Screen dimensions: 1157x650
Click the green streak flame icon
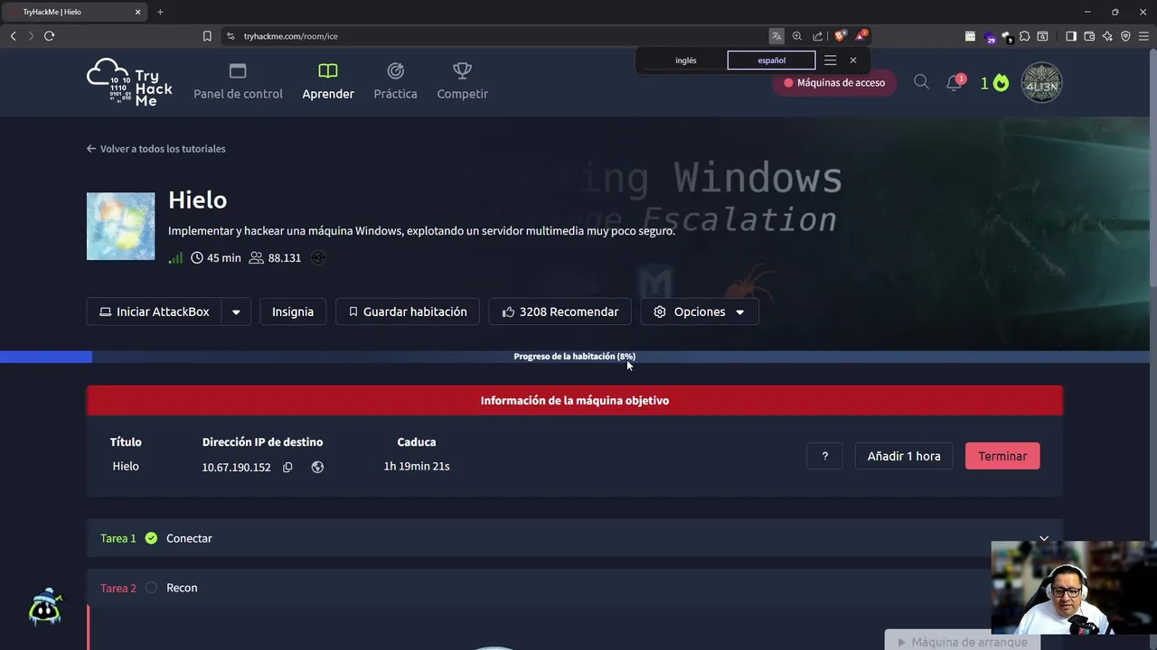[x=1001, y=83]
